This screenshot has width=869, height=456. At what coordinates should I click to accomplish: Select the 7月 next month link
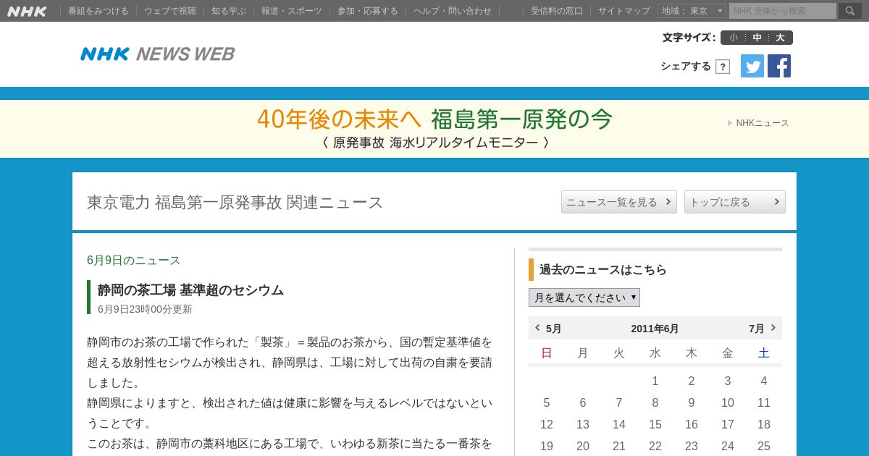(756, 329)
